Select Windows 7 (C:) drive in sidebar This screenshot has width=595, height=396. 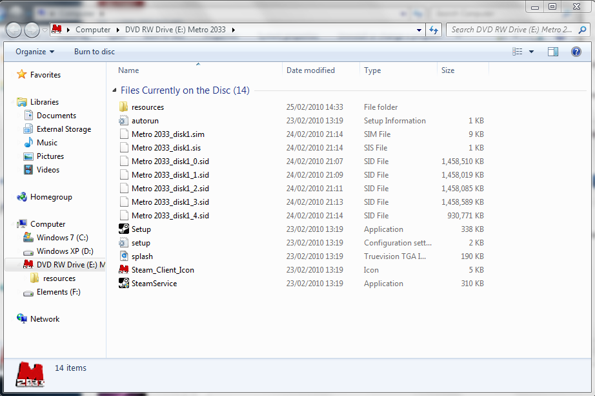coord(62,238)
